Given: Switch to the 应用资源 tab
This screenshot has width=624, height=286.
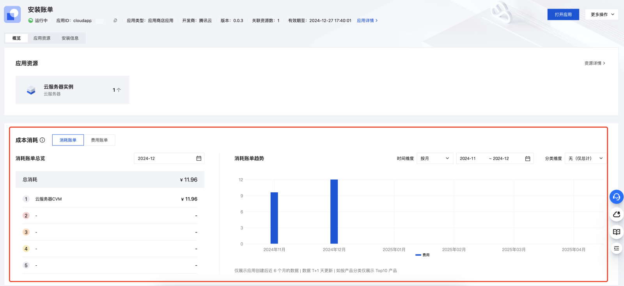Looking at the screenshot, I should 42,38.
